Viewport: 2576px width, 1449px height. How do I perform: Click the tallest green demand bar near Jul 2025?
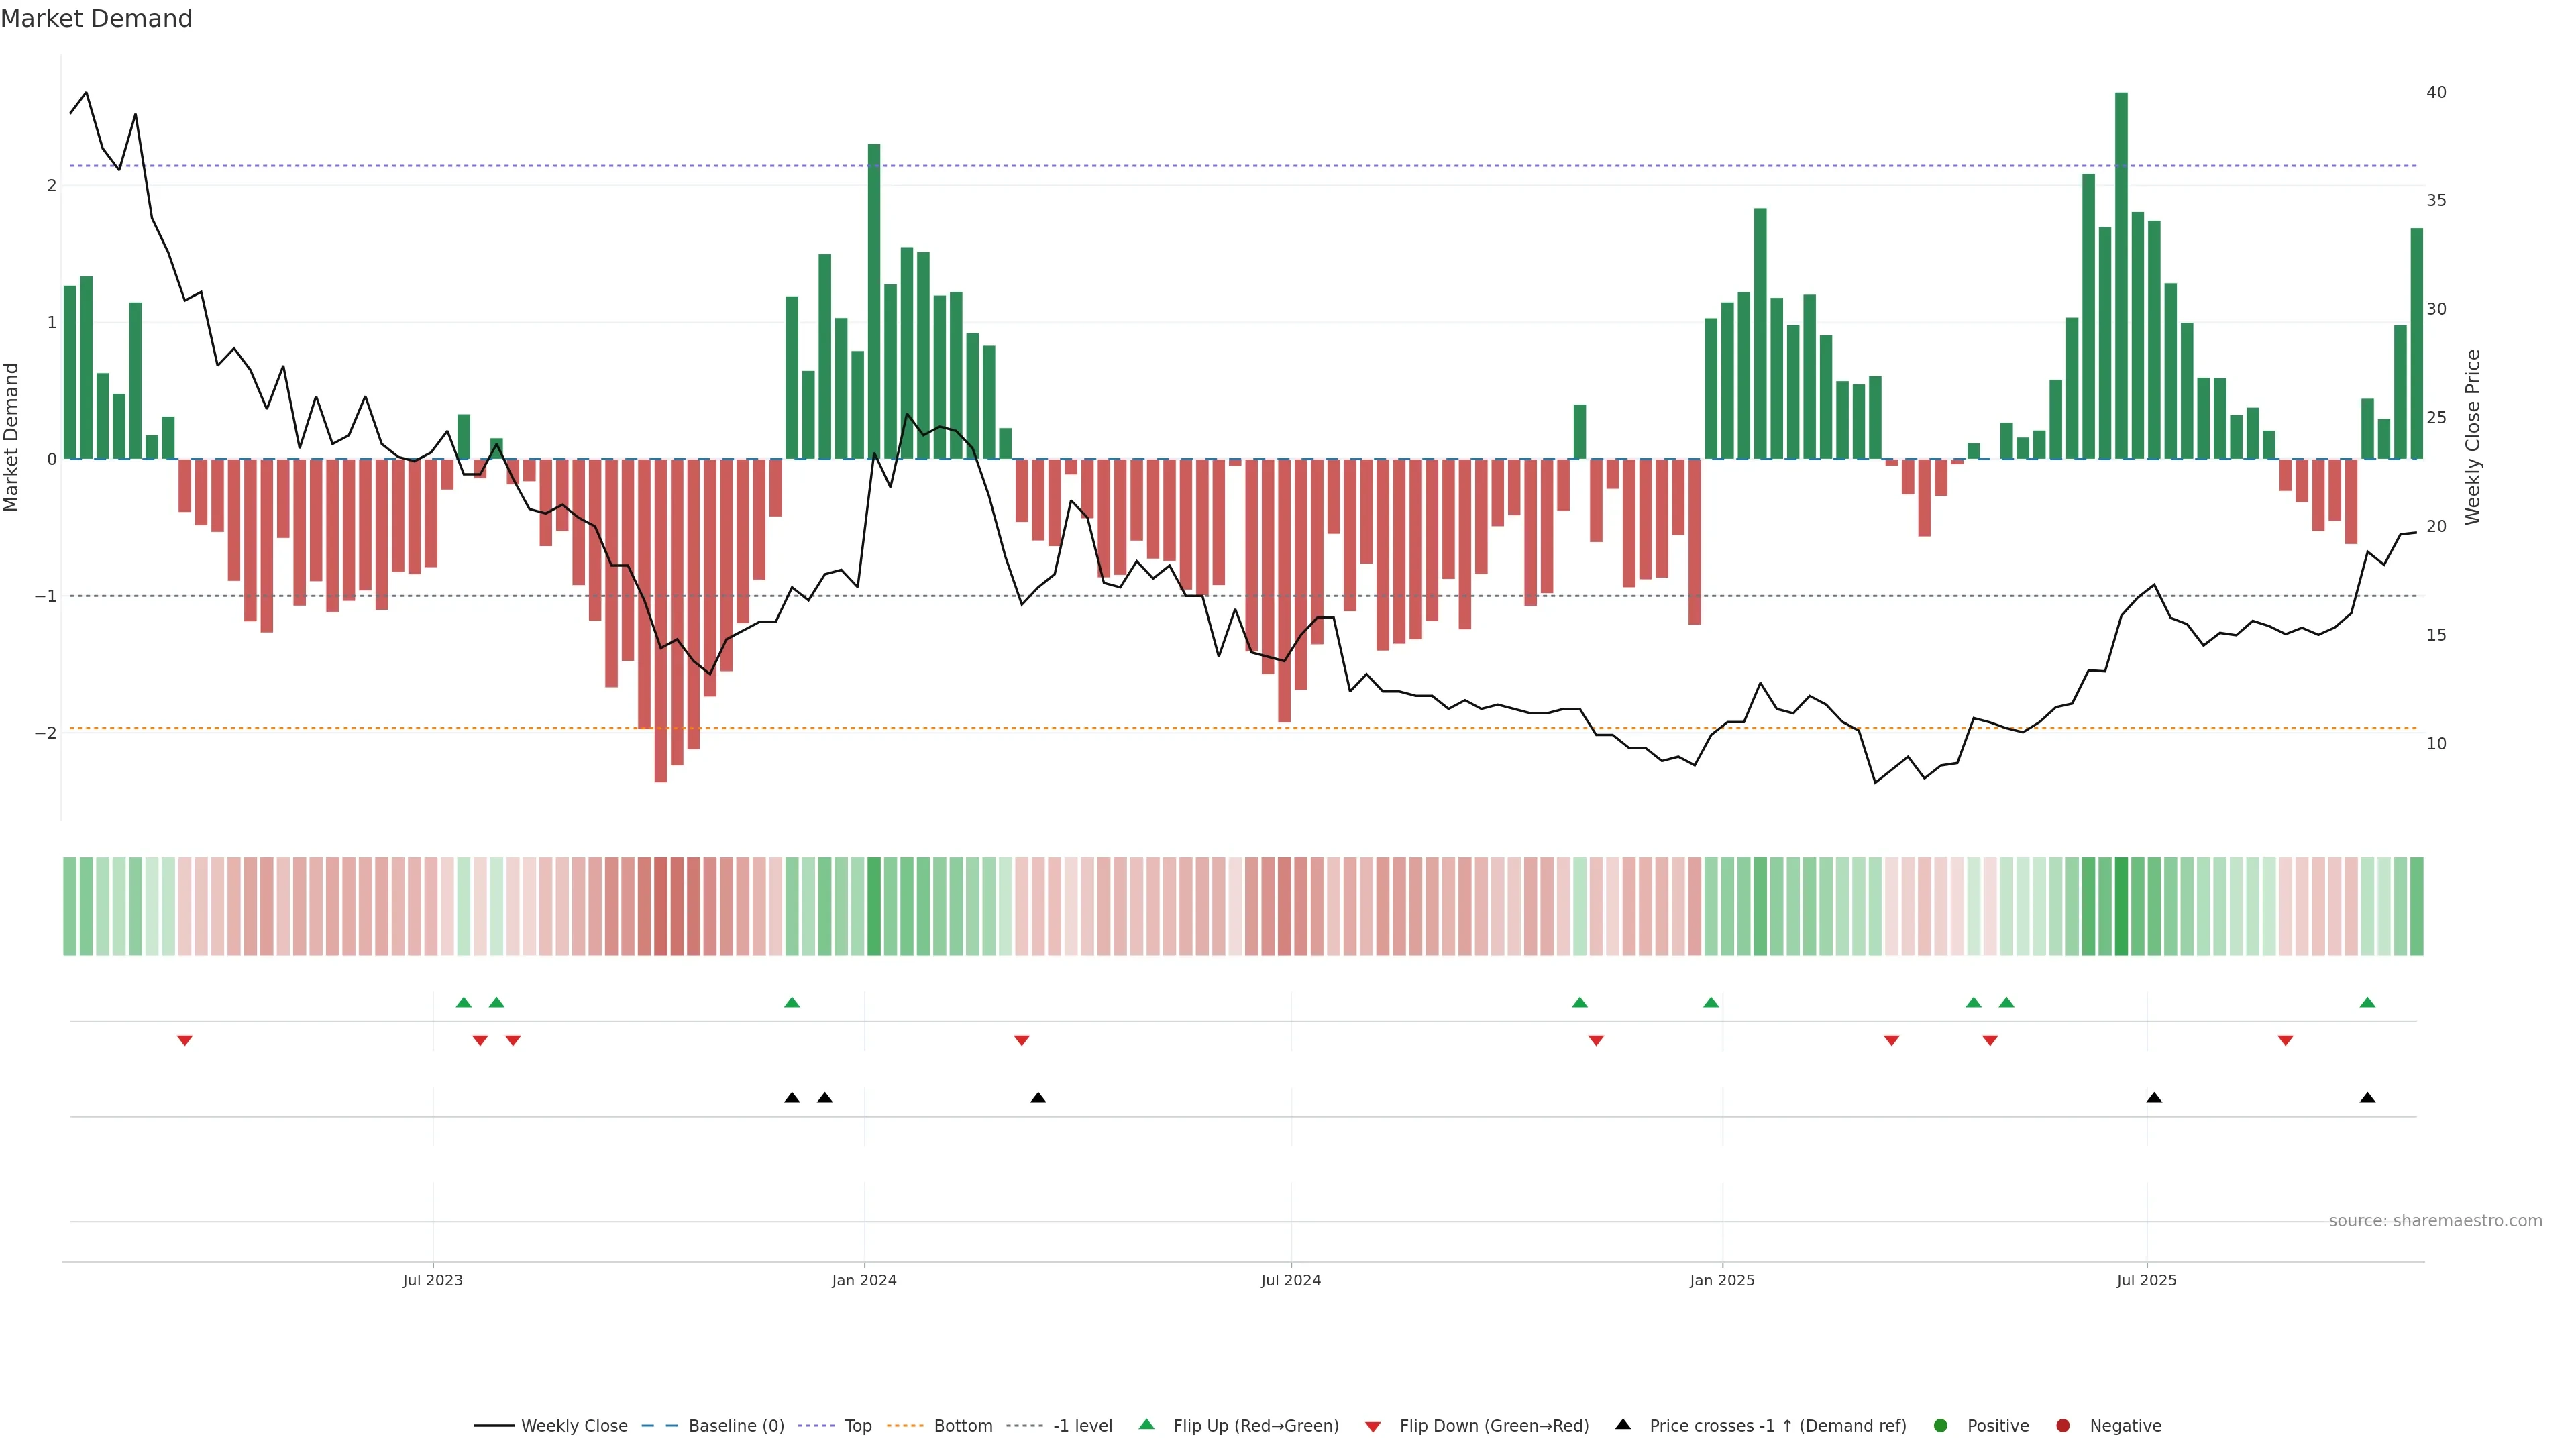[2121, 275]
